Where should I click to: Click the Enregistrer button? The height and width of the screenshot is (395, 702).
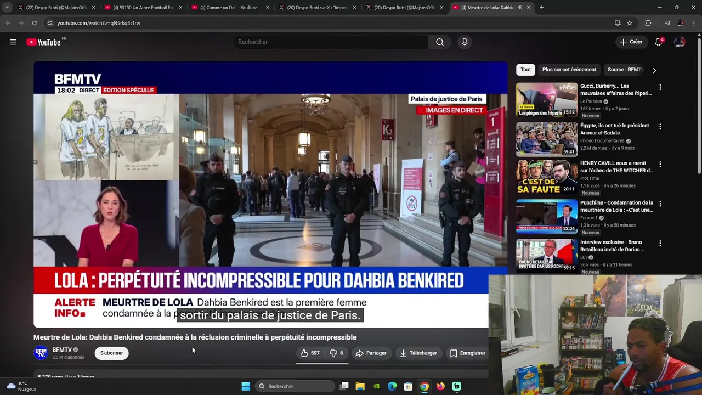468,353
